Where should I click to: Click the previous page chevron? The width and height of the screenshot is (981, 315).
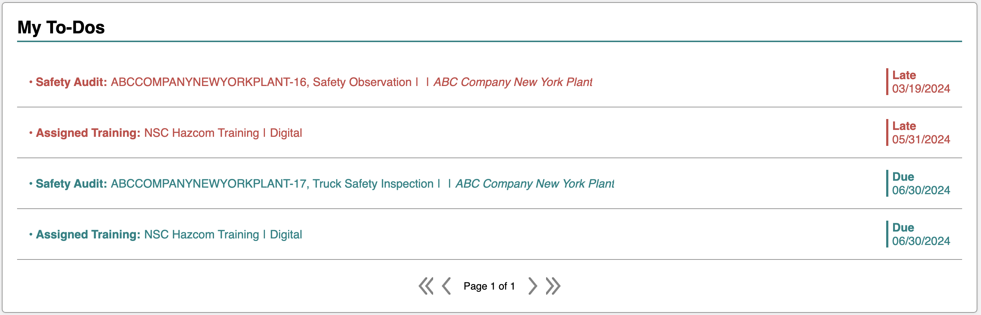coord(446,286)
